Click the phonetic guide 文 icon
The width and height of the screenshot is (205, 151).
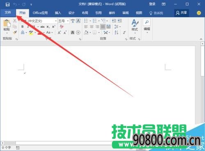73,21
